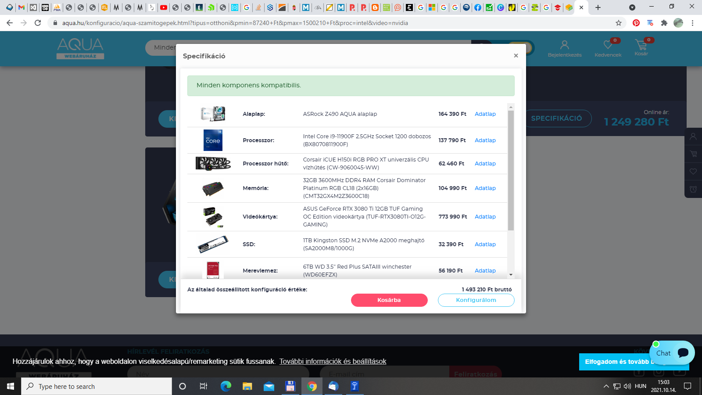This screenshot has width=702, height=395.
Task: Open the HUN keyboard language switcher
Action: [641, 386]
